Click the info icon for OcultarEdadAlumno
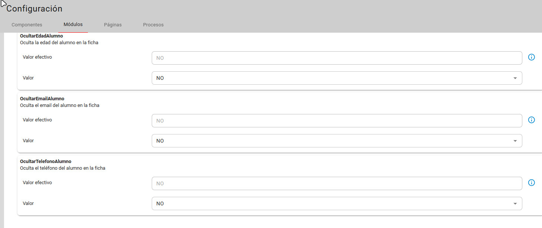Image resolution: width=542 pixels, height=228 pixels. (x=531, y=57)
